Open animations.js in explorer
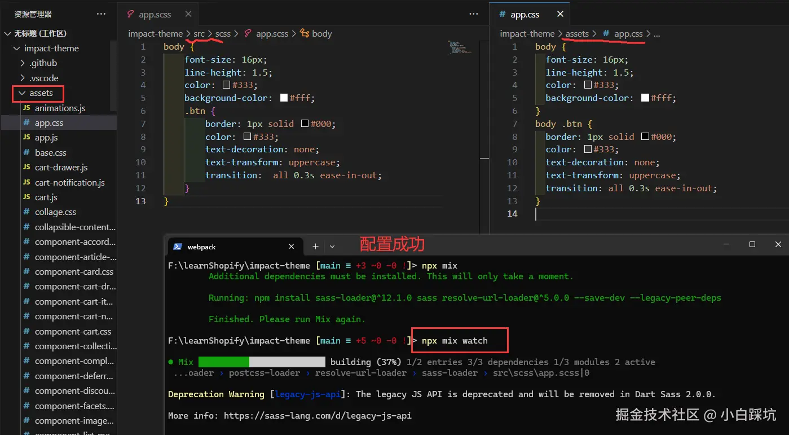The width and height of the screenshot is (789, 435). pyautogui.click(x=60, y=108)
